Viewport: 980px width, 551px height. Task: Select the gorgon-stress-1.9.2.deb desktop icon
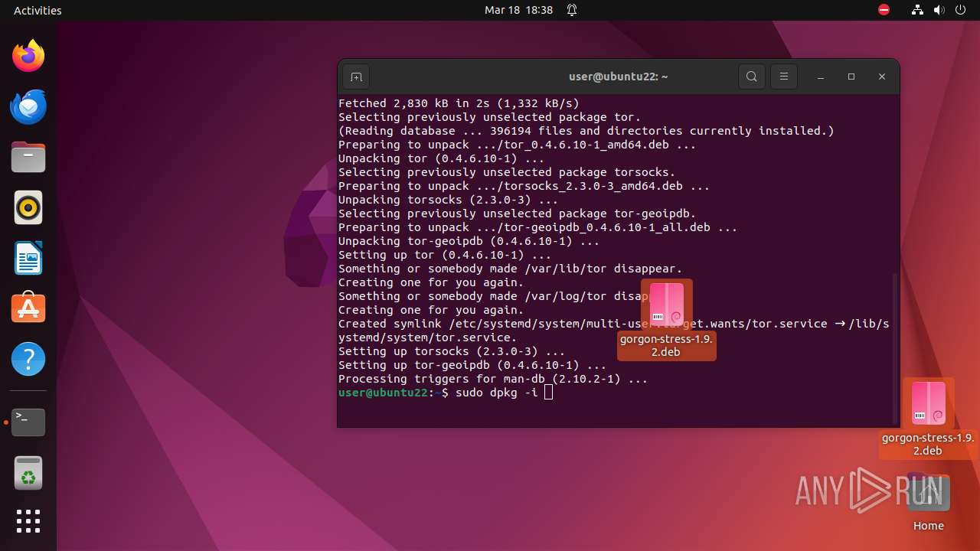[929, 418]
